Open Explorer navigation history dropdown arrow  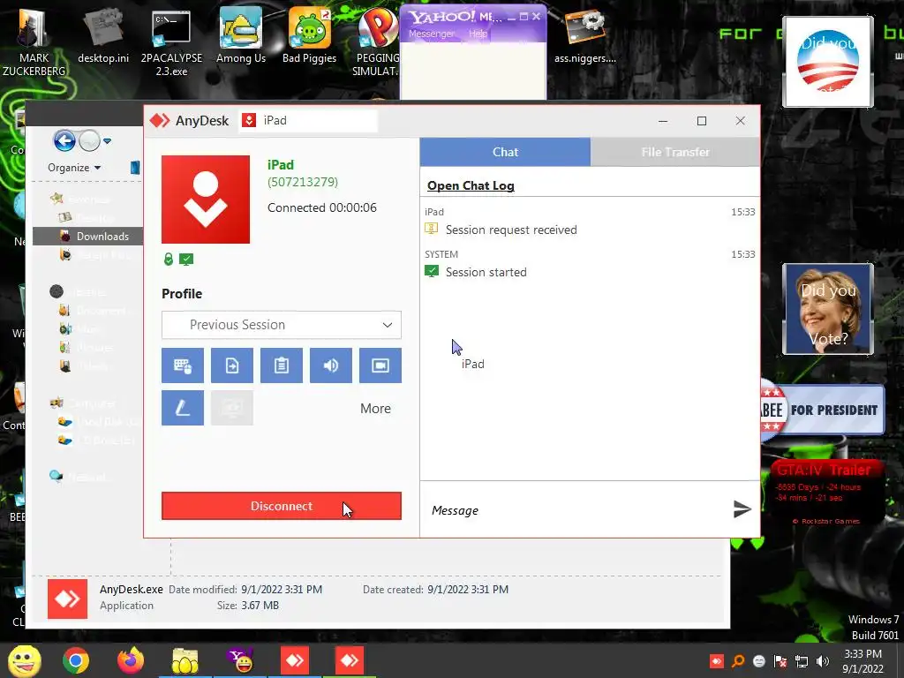click(x=107, y=140)
